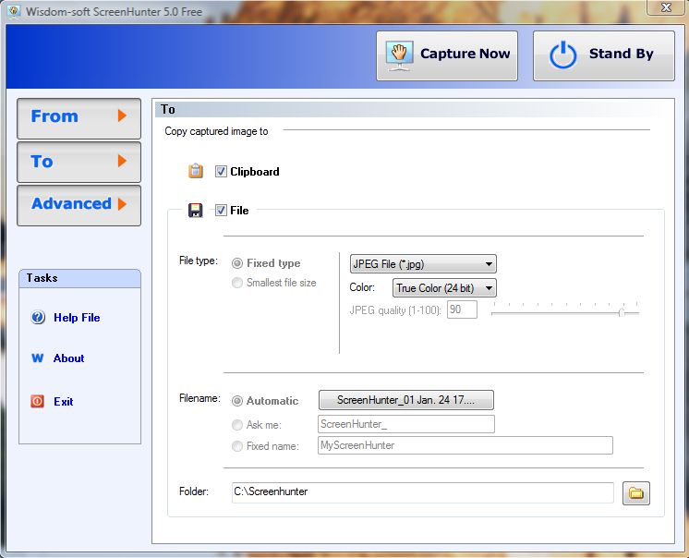This screenshot has height=558, width=689.
Task: Click the floppy disk icon beside File
Action: tap(196, 210)
